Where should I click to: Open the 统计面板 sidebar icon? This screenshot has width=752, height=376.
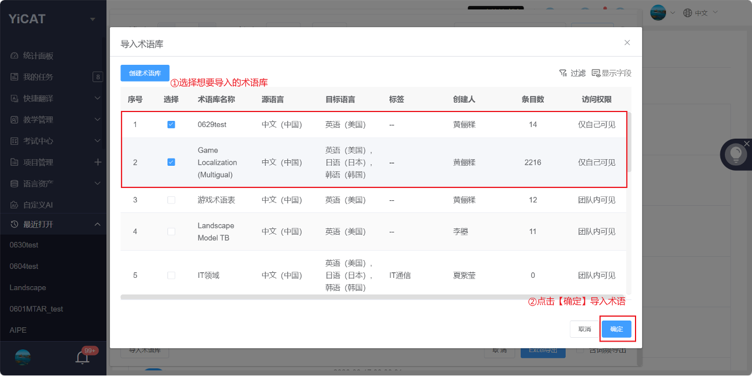pos(14,55)
